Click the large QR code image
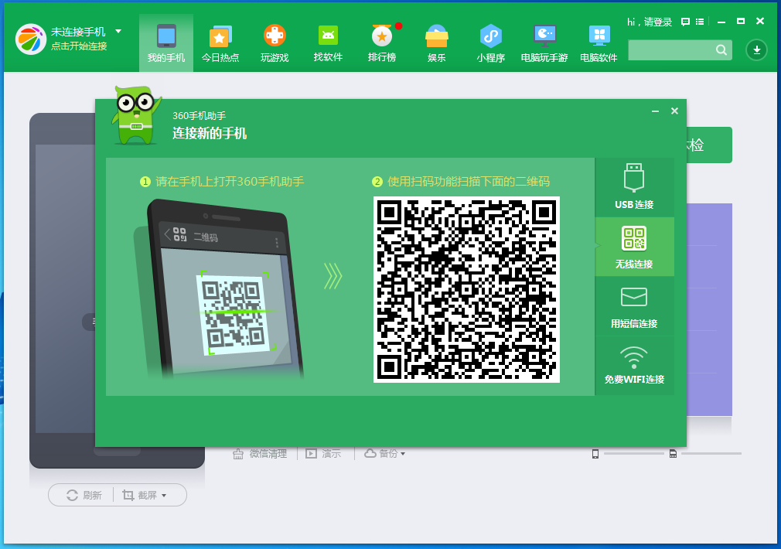This screenshot has height=549, width=781. point(467,289)
